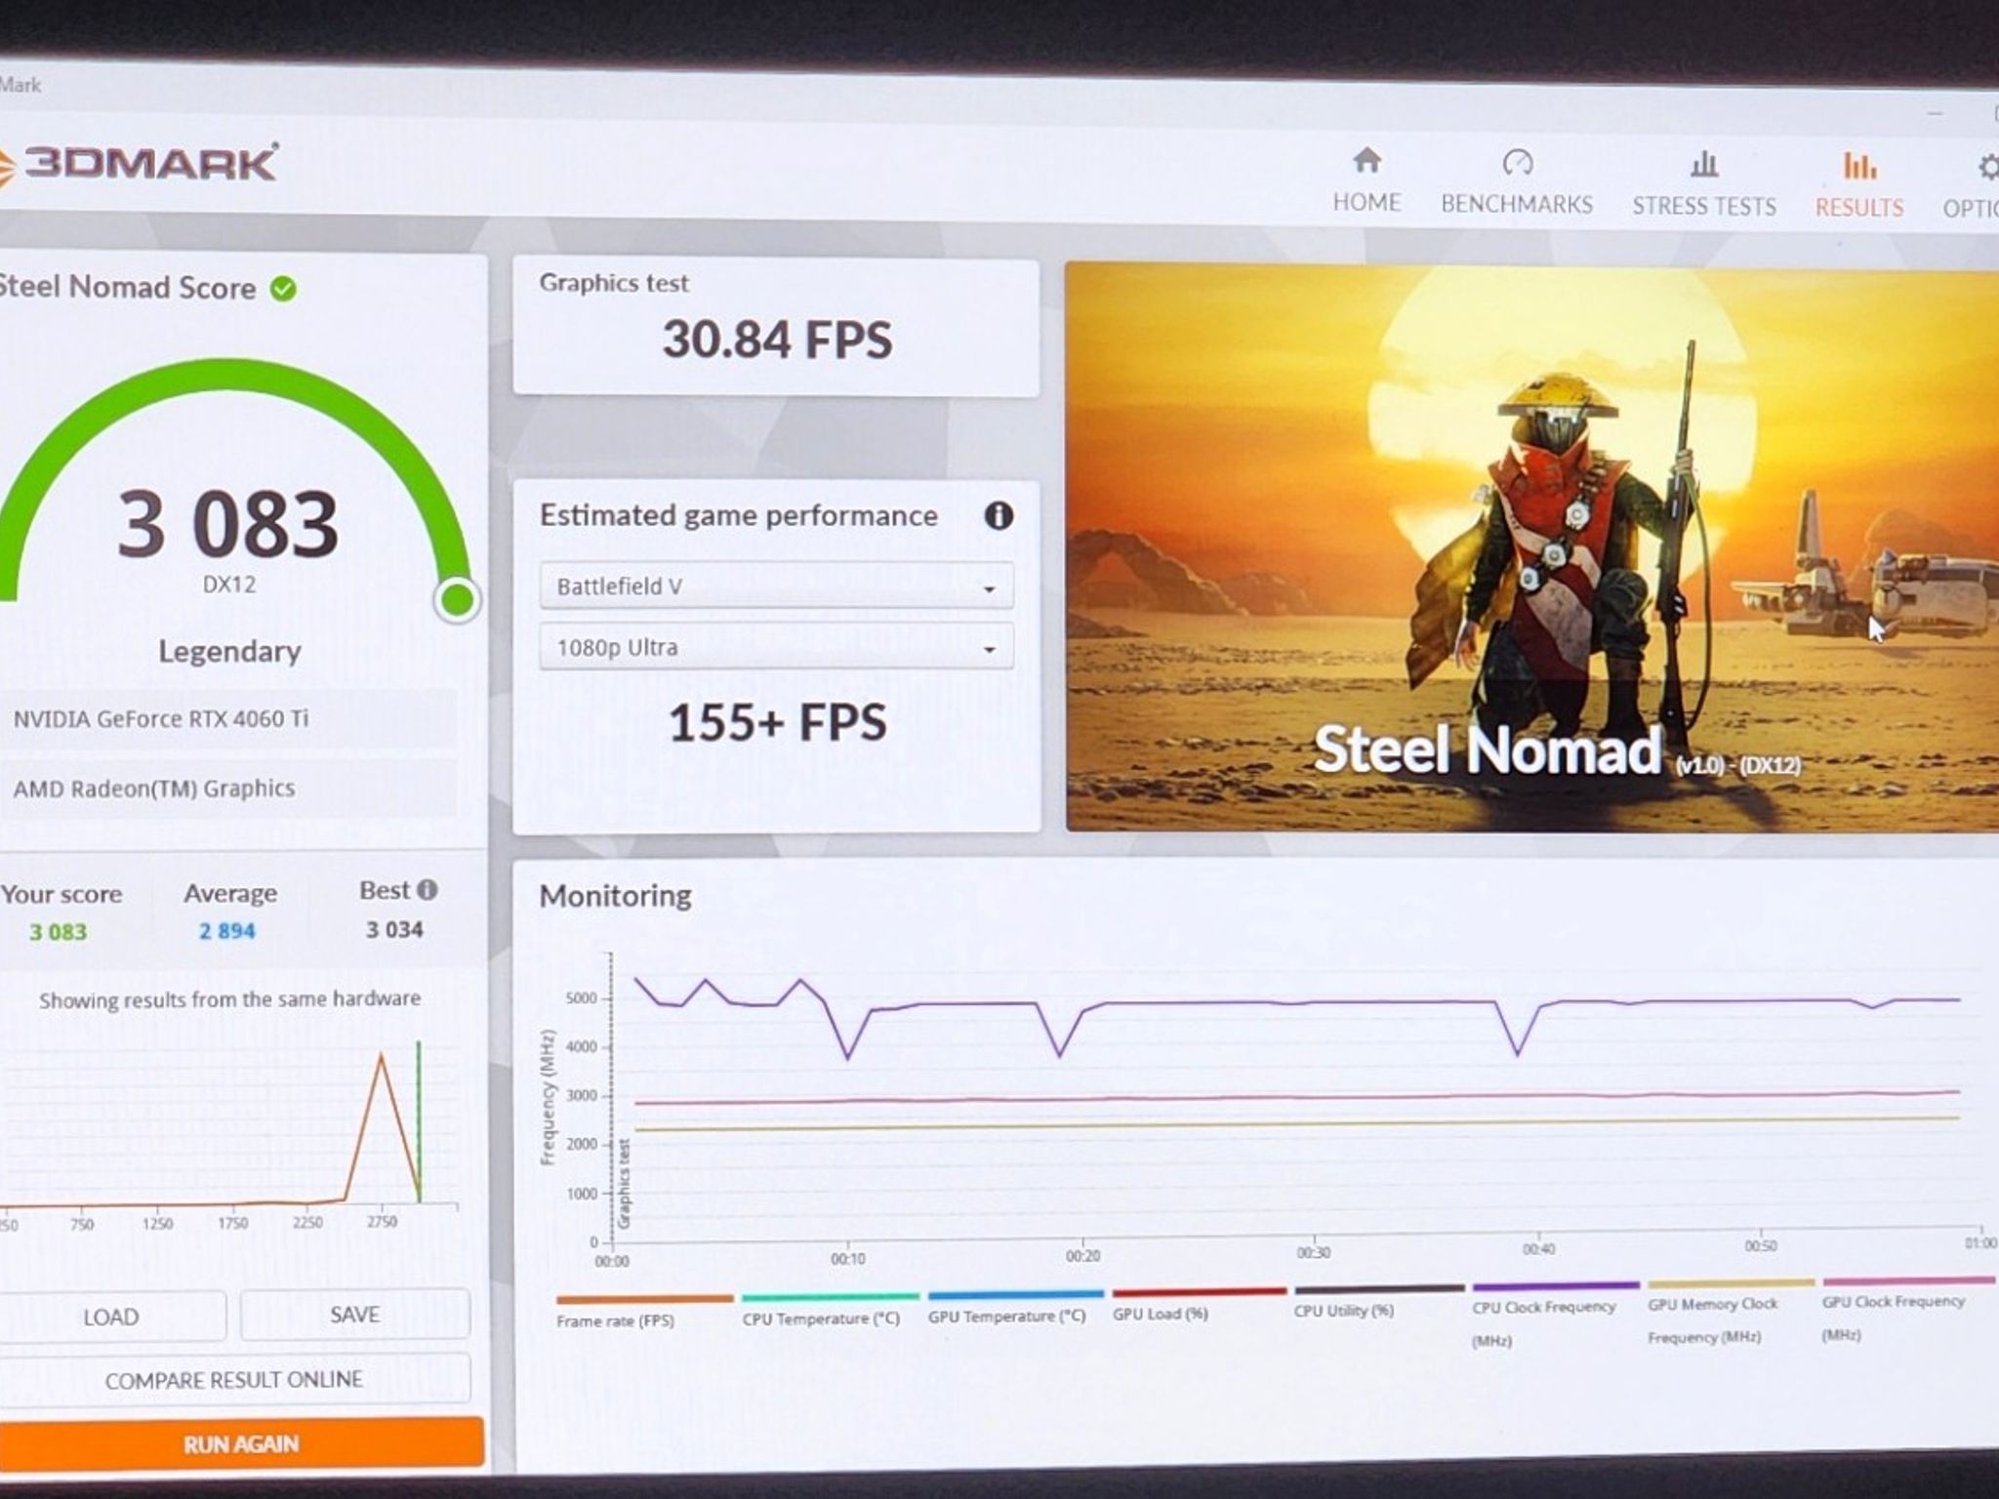Toggle GPU Clock Frequency legend series

point(1908,1309)
